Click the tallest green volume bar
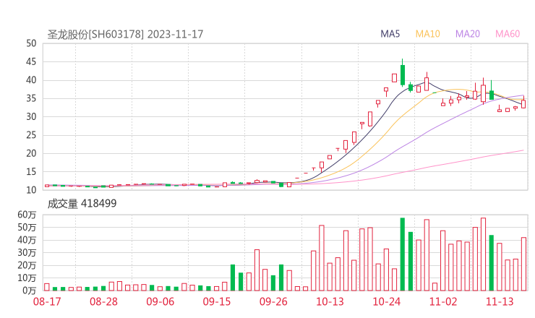Screen dimensions: 535x318 click(403, 254)
